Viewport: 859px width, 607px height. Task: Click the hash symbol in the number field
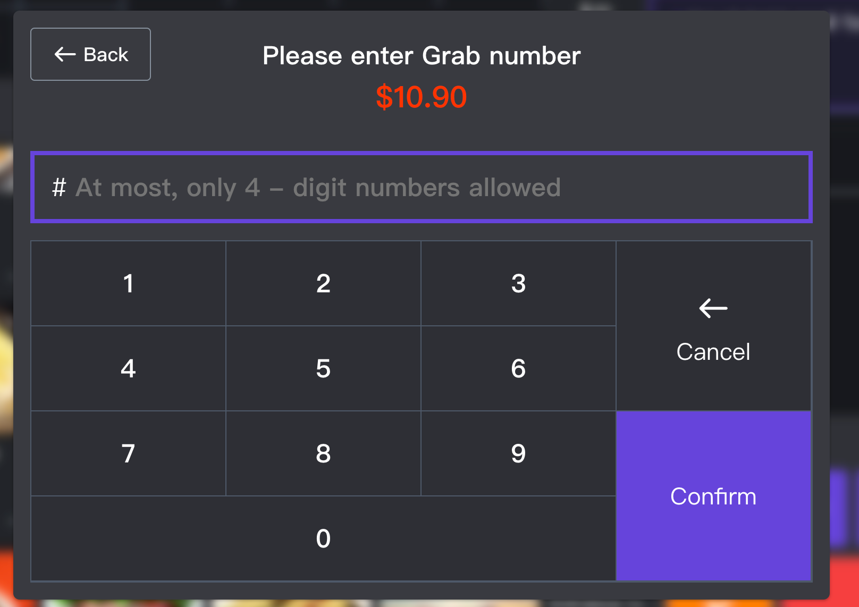(x=59, y=188)
